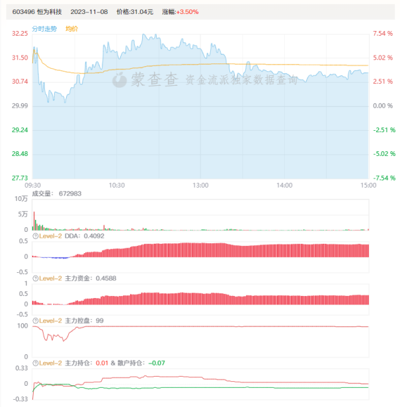The width and height of the screenshot is (400, 407).
Task: Click the 31.50 price axis label
Action: (x=20, y=57)
